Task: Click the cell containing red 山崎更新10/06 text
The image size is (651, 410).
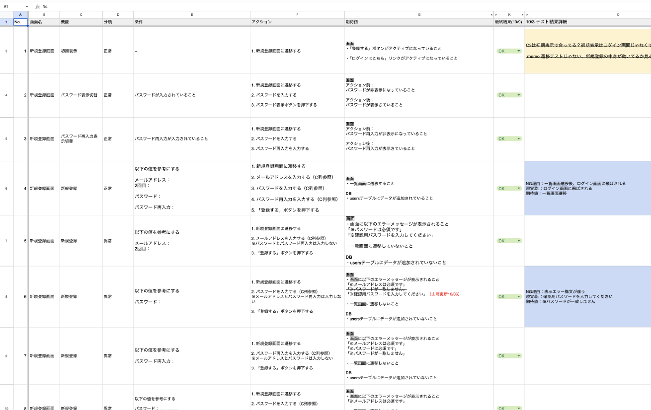Action: (418, 296)
